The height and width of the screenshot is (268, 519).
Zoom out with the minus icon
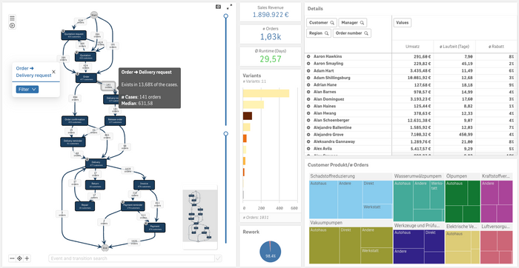point(12,258)
